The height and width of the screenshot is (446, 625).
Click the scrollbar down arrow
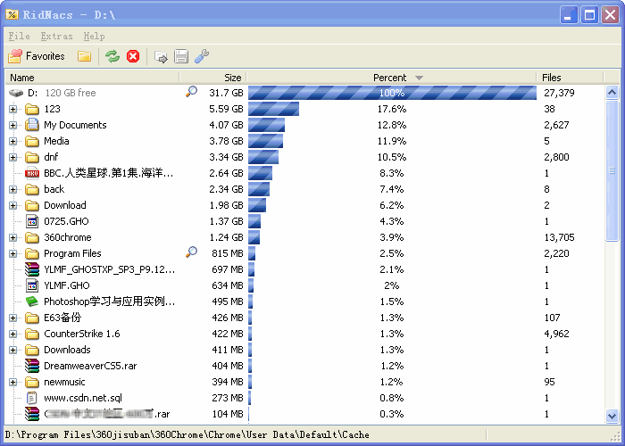[x=612, y=416]
